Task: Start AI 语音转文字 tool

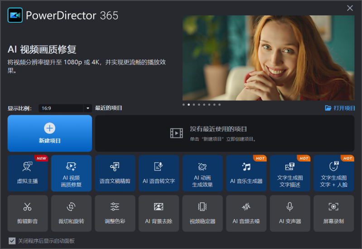Action: [x=159, y=173]
